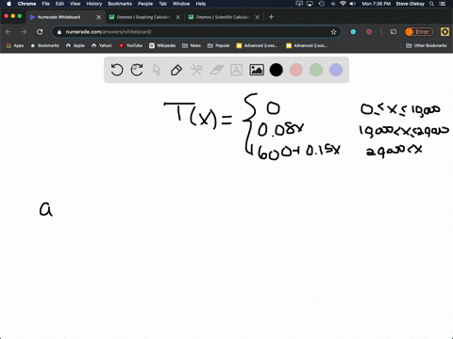Open the File menu

[46, 4]
